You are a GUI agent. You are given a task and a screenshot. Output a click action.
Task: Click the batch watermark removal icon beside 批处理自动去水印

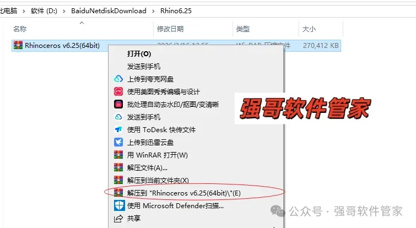(118, 104)
